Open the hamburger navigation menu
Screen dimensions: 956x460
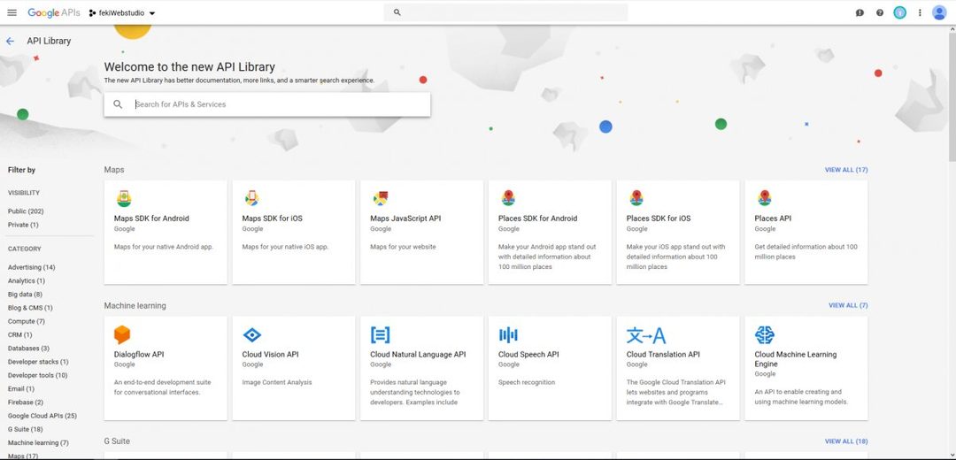[x=12, y=12]
